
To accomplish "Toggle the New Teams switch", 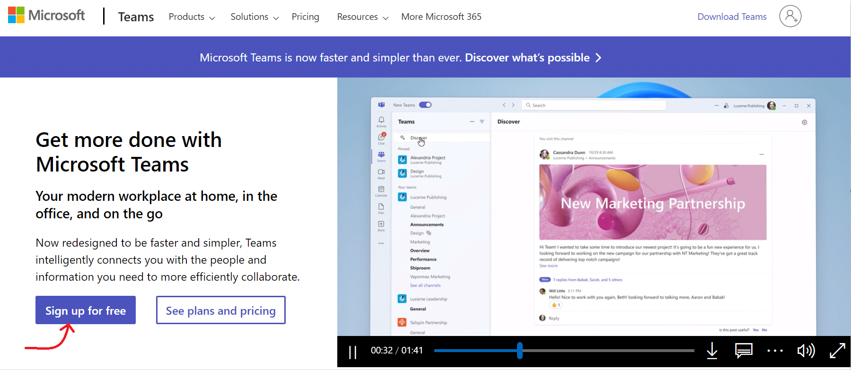I will (x=425, y=105).
